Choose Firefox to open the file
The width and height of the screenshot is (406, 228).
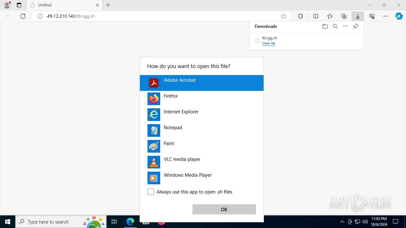pyautogui.click(x=201, y=99)
